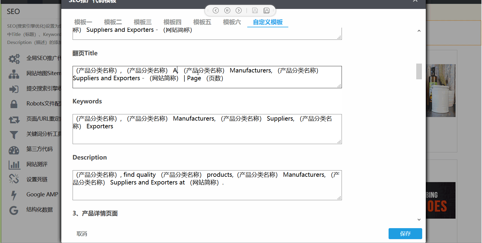Screen dimensions: 482x243
Task: Open the third-party code dashboard icon
Action: 14,150
